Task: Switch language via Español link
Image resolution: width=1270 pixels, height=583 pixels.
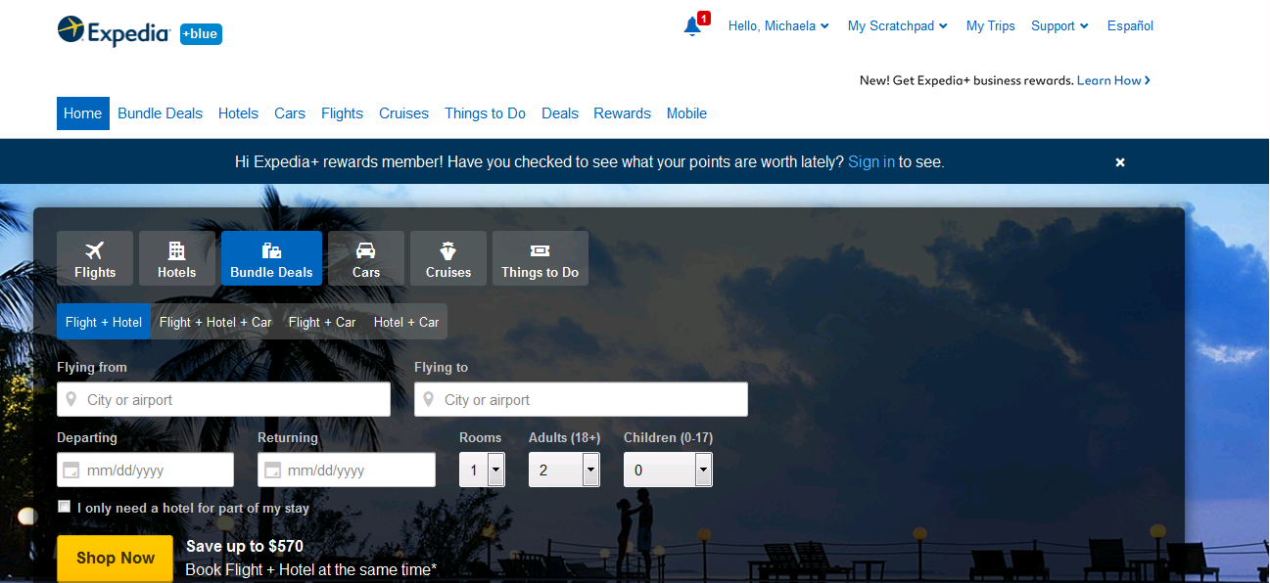Action: (x=1130, y=26)
